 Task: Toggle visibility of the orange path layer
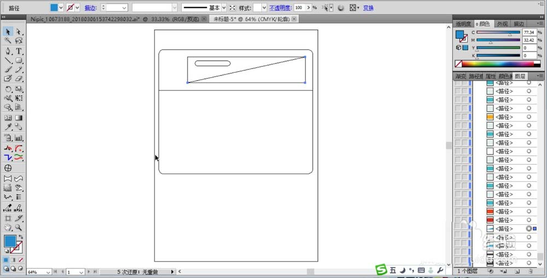457,117
